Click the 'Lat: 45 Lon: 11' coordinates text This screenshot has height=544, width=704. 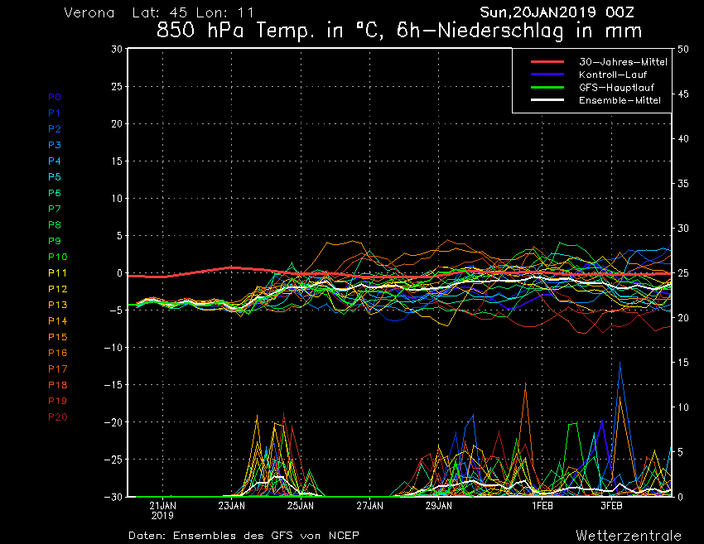[x=193, y=12]
